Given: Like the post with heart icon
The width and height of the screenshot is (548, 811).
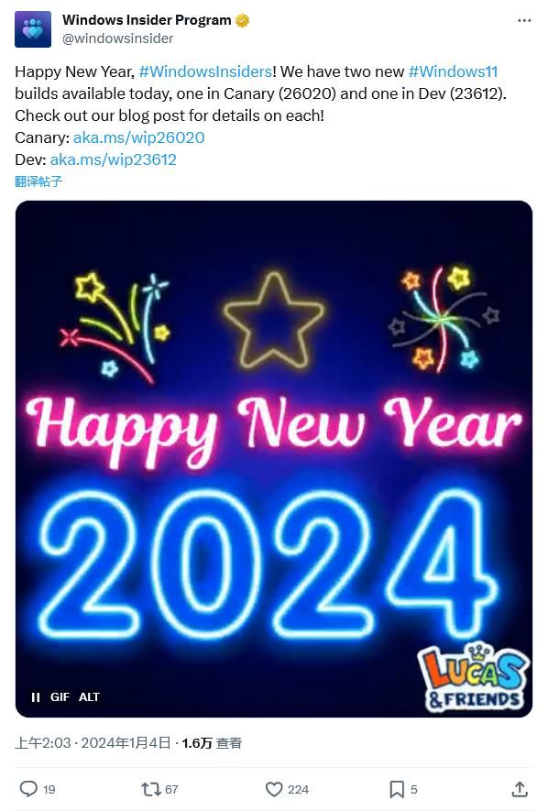Looking at the screenshot, I should point(274,789).
